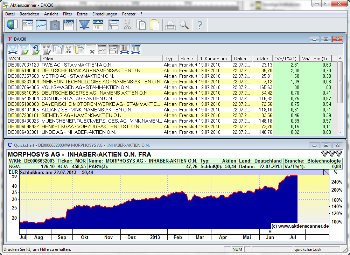Open the list with chart view icon
The image size is (350, 255).
point(28,25)
